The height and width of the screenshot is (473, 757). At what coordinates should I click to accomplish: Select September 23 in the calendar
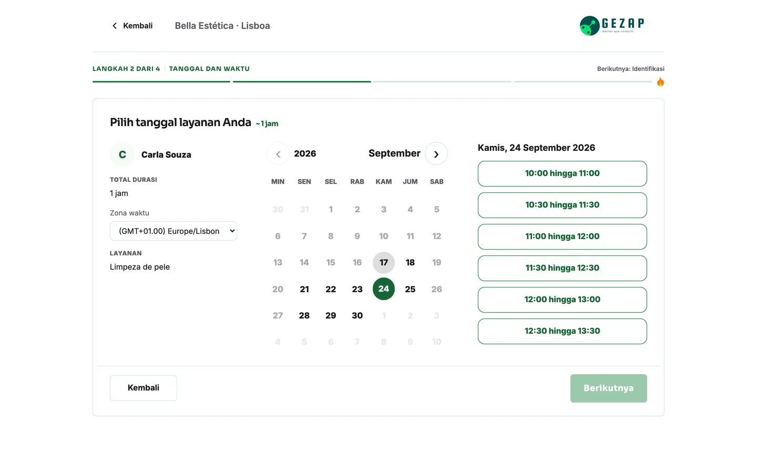pyautogui.click(x=357, y=289)
